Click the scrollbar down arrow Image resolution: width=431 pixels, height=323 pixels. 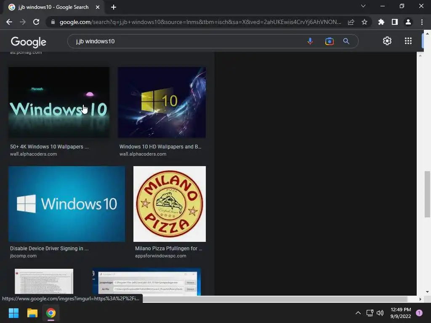point(427,292)
